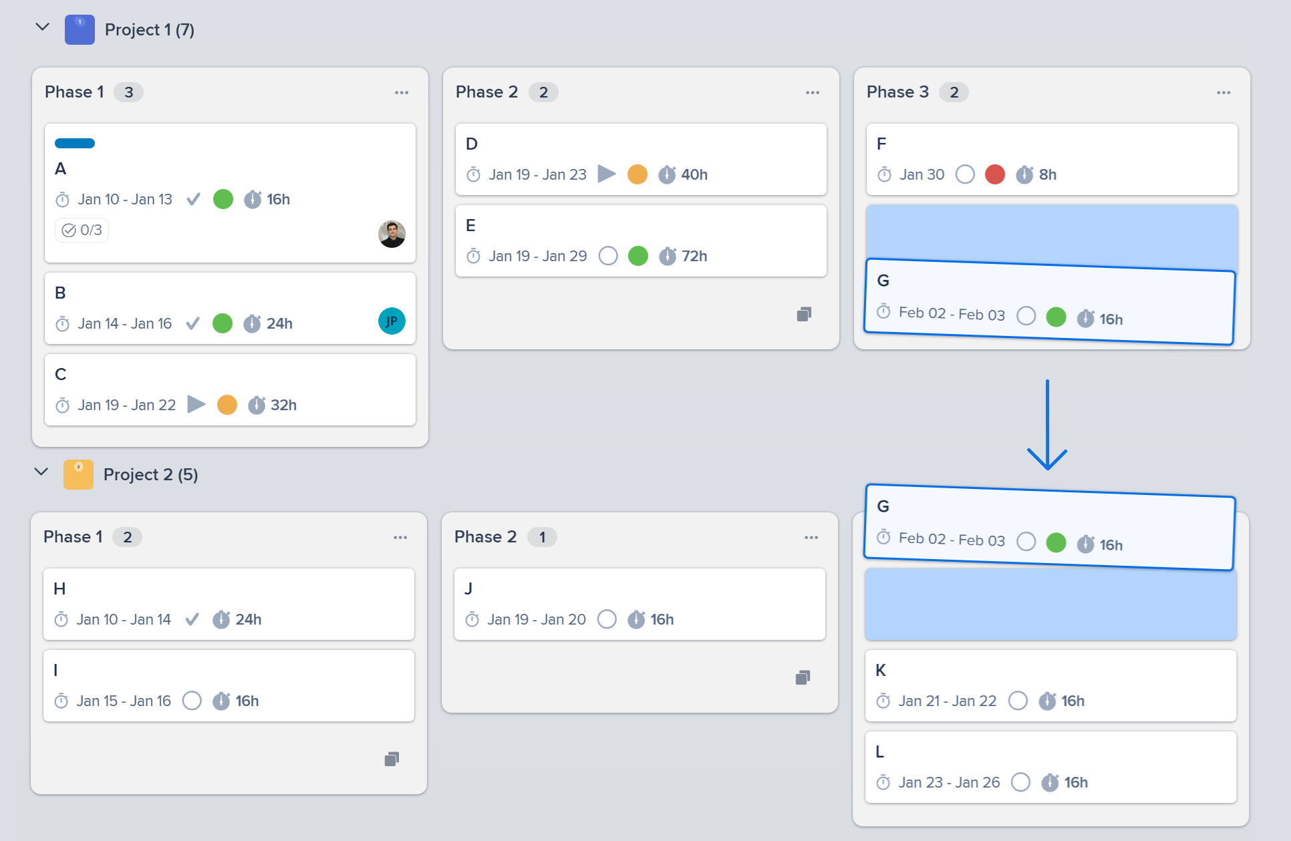Mark card E complete using its empty circle

[608, 256]
